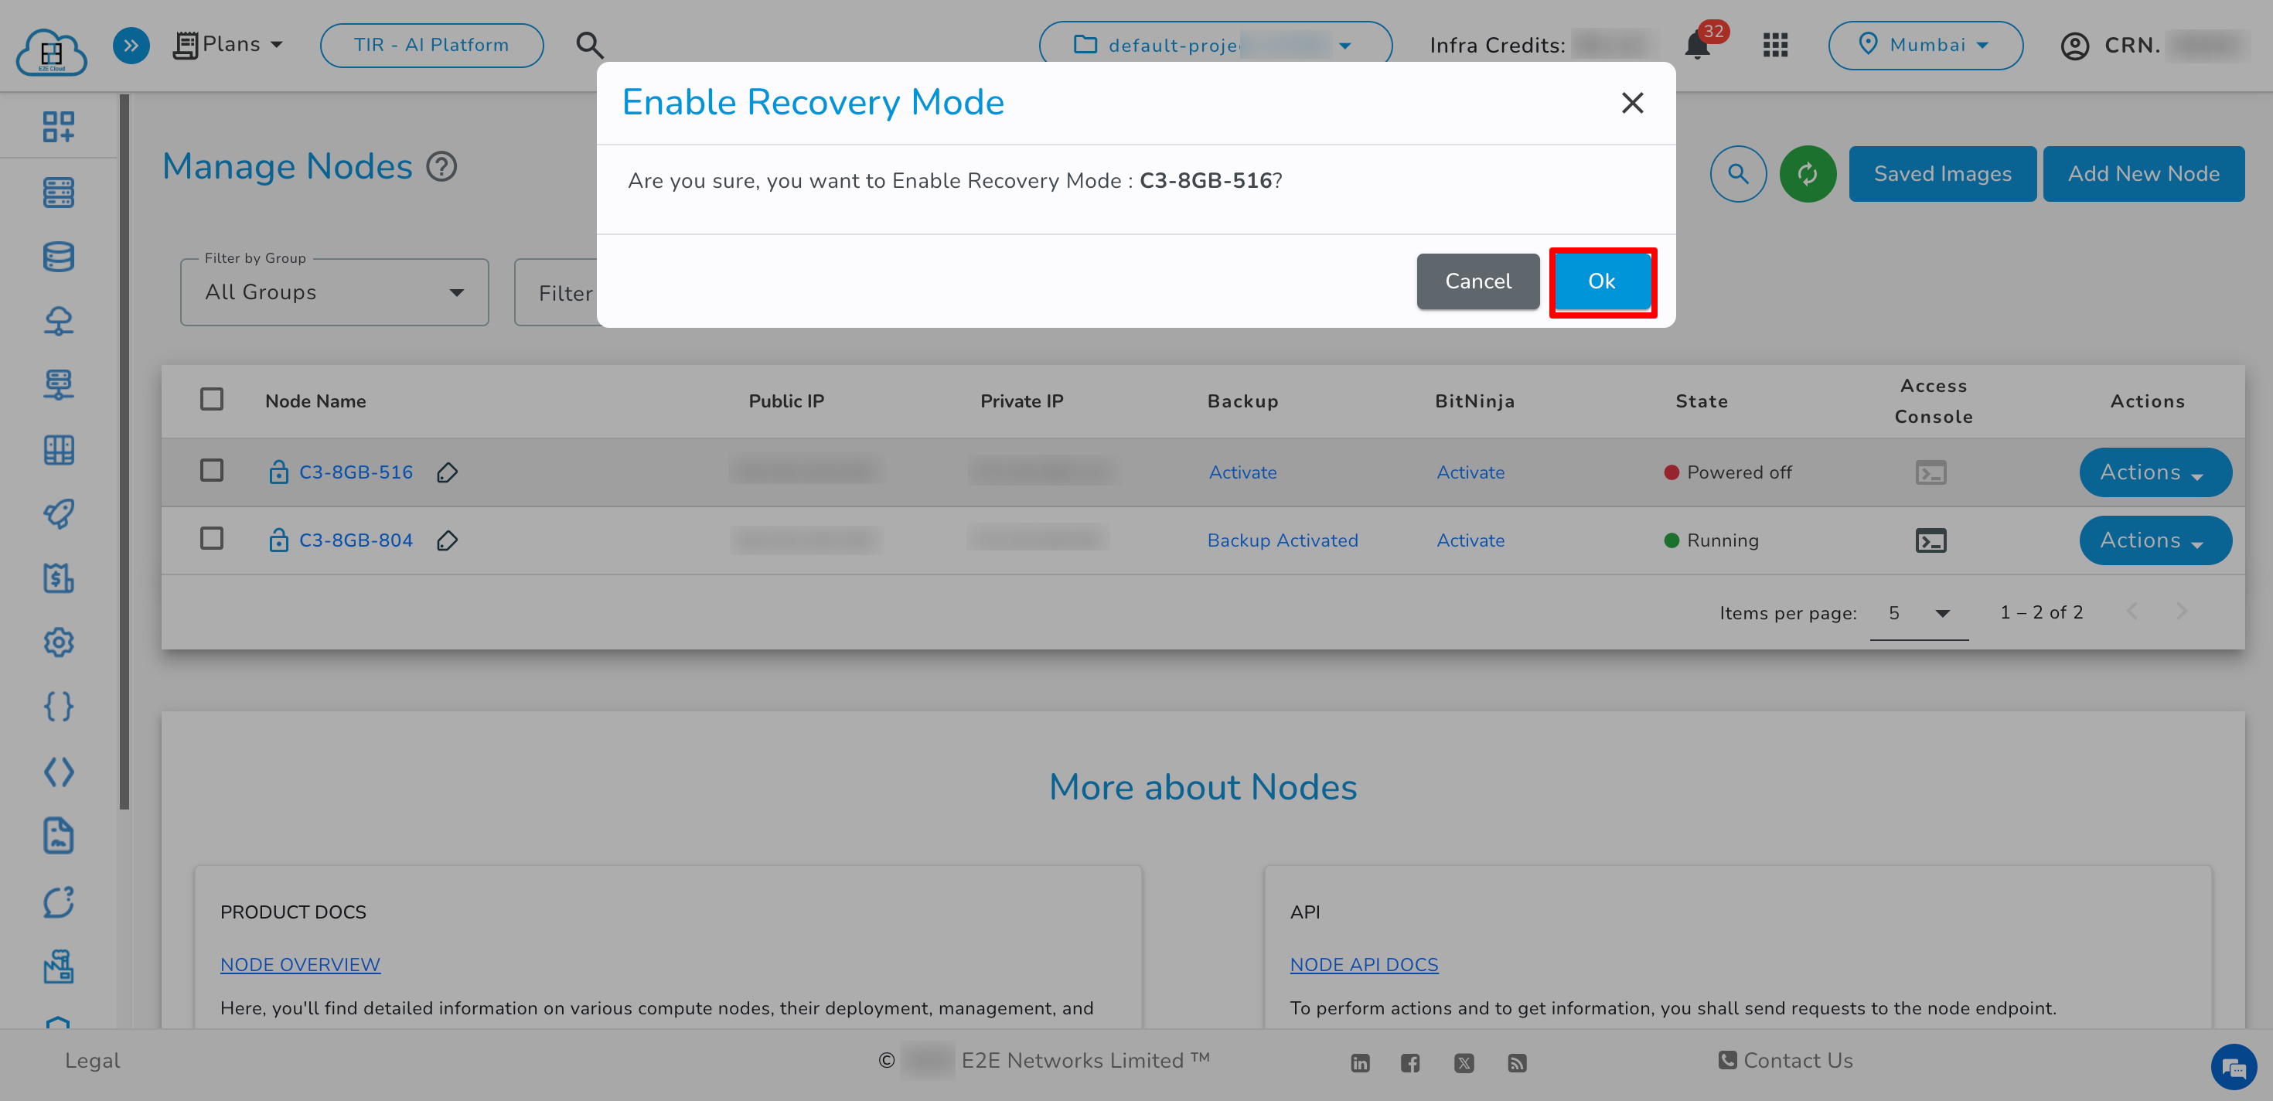
Task: Change items per page dropdown
Action: point(1919,612)
